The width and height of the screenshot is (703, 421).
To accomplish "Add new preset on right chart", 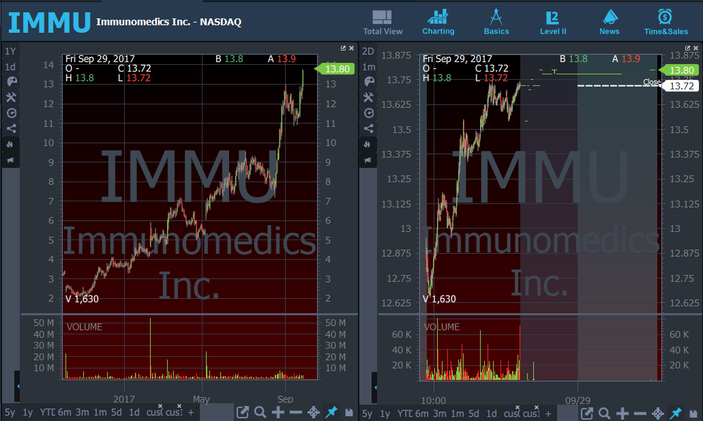I will coord(548,413).
